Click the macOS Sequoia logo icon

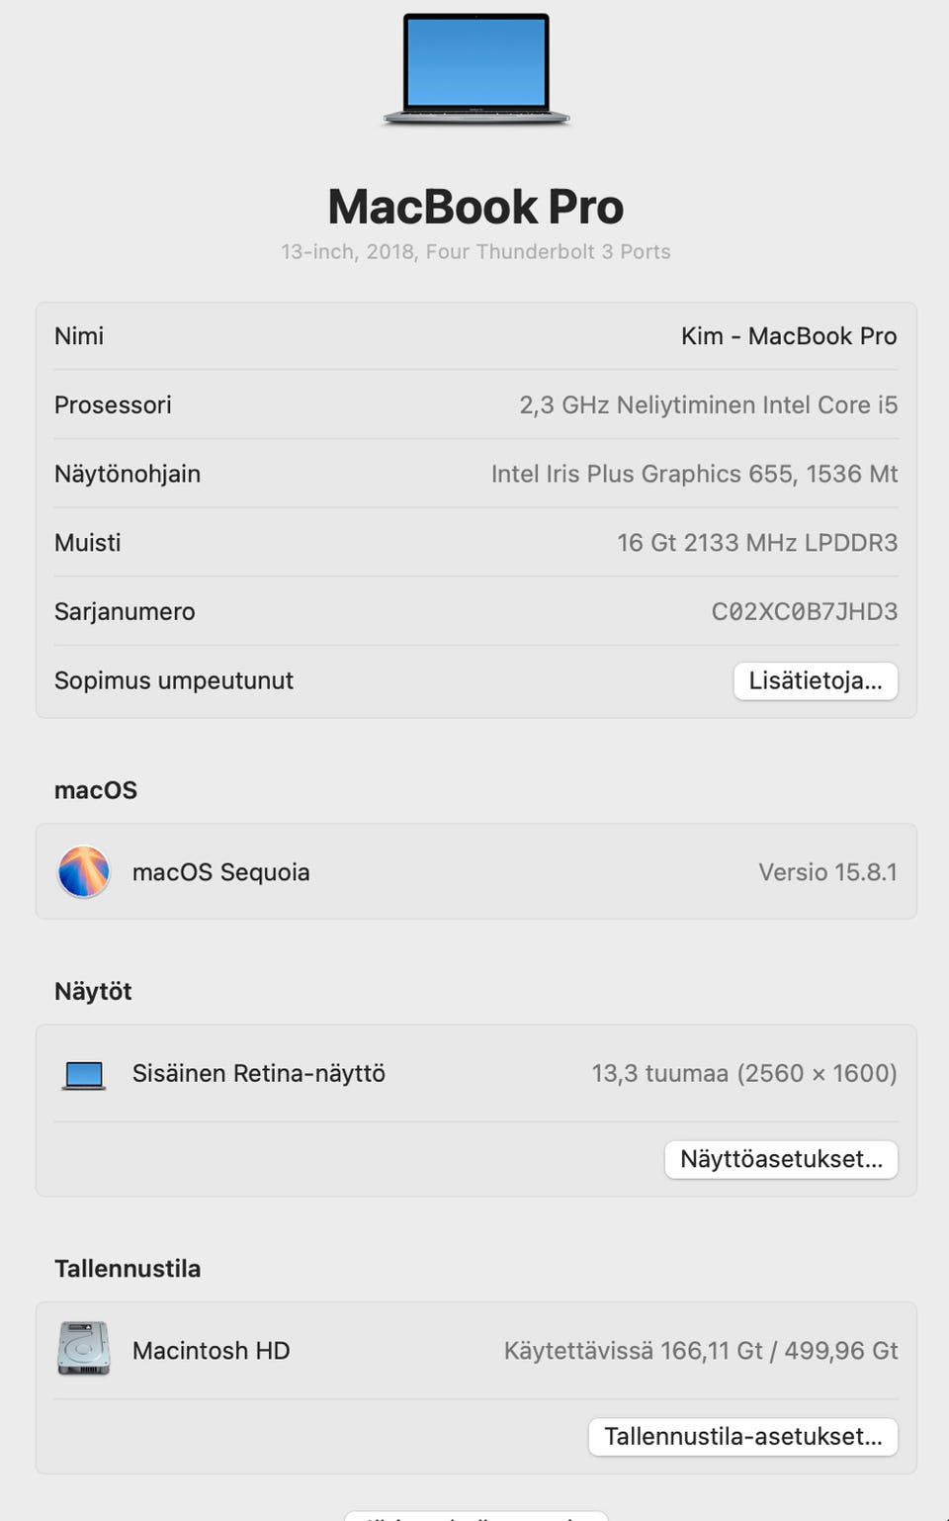(x=84, y=871)
